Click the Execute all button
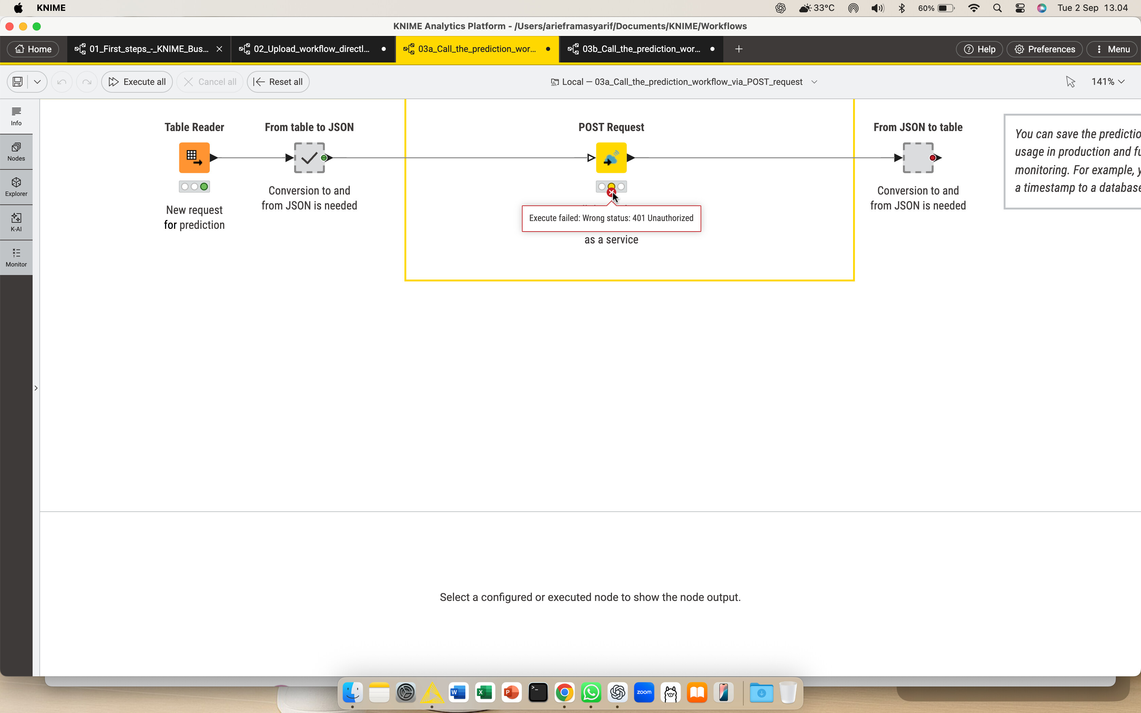Viewport: 1141px width, 713px height. [137, 82]
